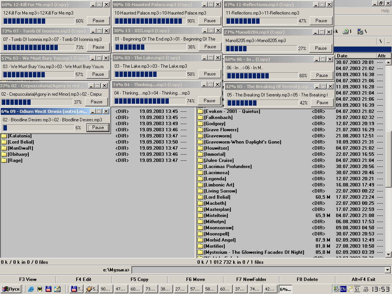Screen dimensions: 392x294
Task: Click the folder icon next to [Macbeth]
Action: 200,203
